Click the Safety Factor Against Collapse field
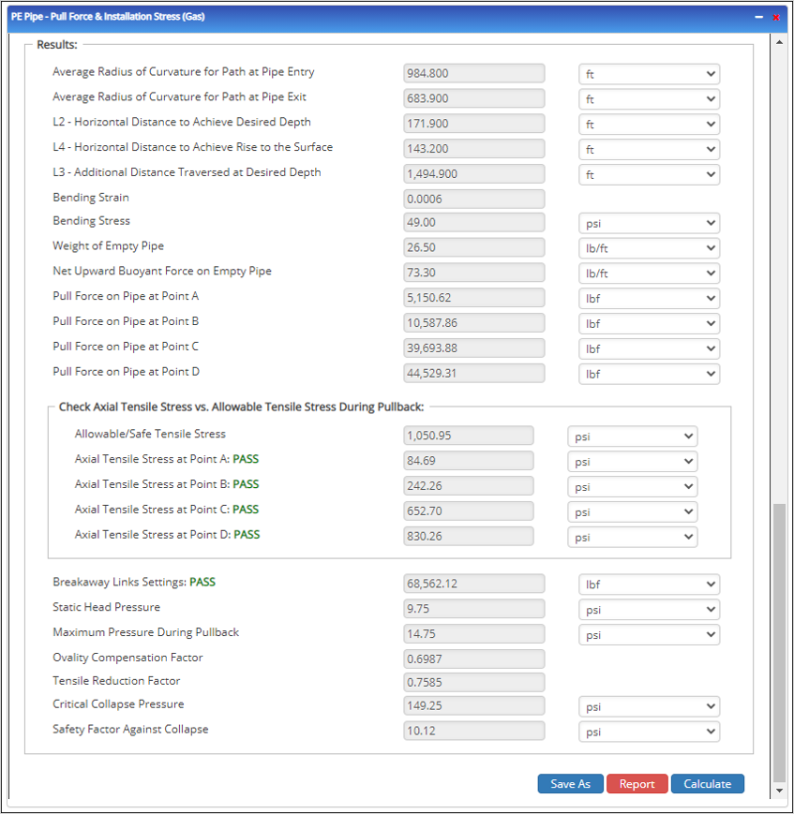Screen dimensions: 794x814 tap(473, 731)
